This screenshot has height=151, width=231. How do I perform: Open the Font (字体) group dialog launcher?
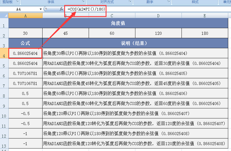tap(83, 1)
